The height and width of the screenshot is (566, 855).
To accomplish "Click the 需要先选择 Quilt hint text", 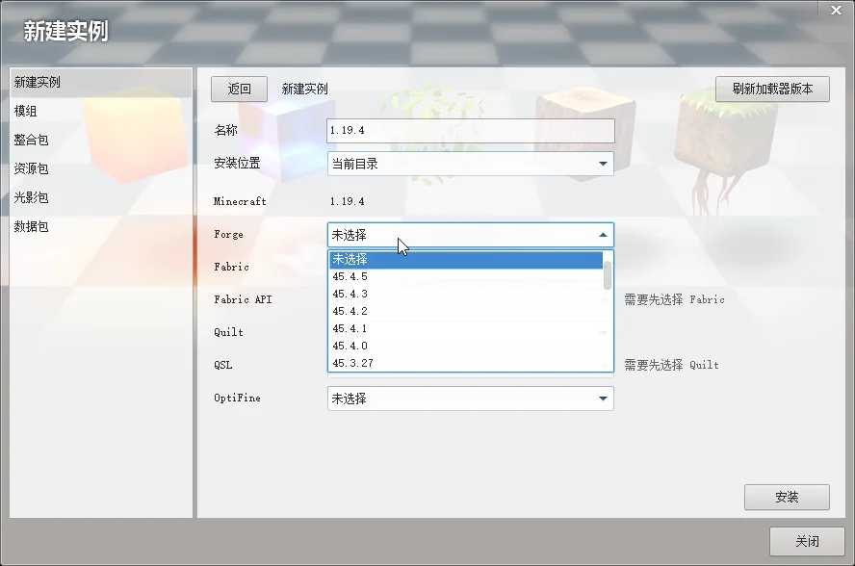I will (672, 365).
